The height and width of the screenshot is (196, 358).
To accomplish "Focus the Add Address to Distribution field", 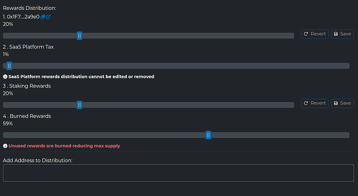I will [x=178, y=173].
